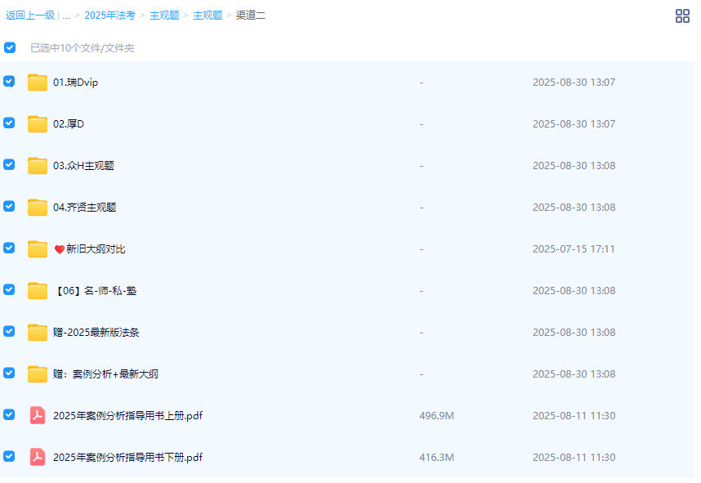Uncheck the 【06】名-师-私-塾 checkbox
Screen dimensions: 701x483
pos(9,290)
